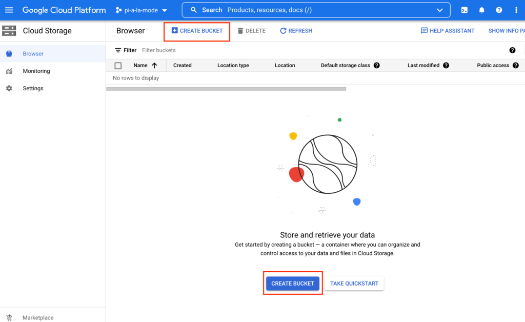
Task: Click the horizontal table scrollbar
Action: 226,89
